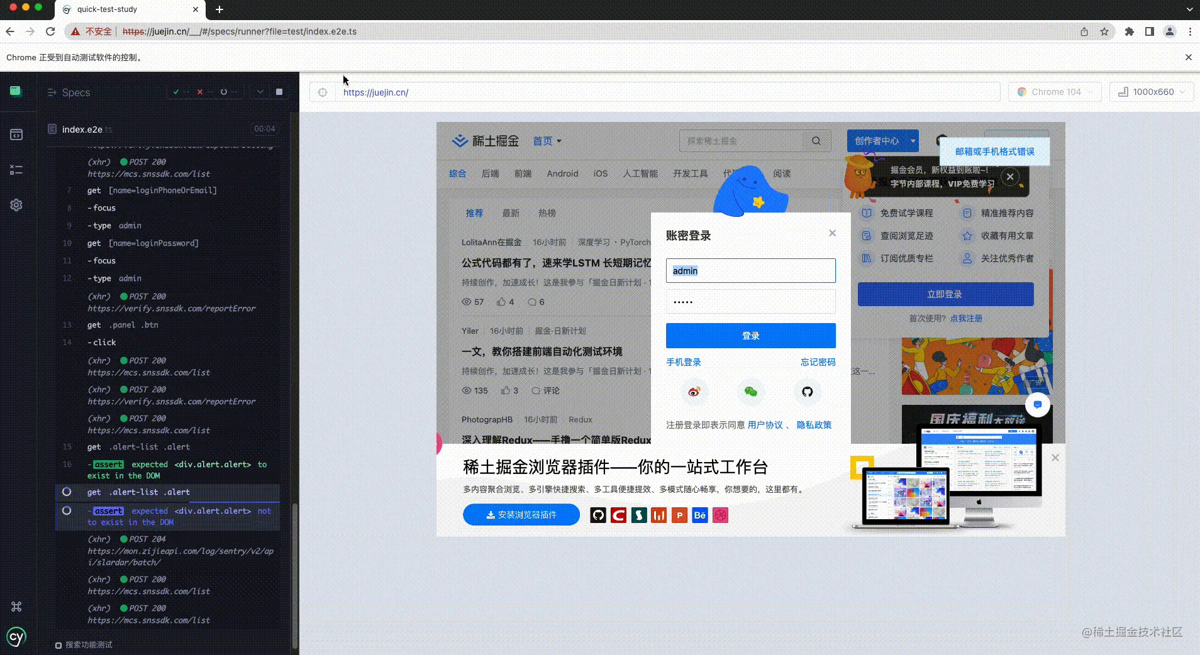
Task: Select the assert 'not to exist in the DOM' row
Action: (168, 517)
